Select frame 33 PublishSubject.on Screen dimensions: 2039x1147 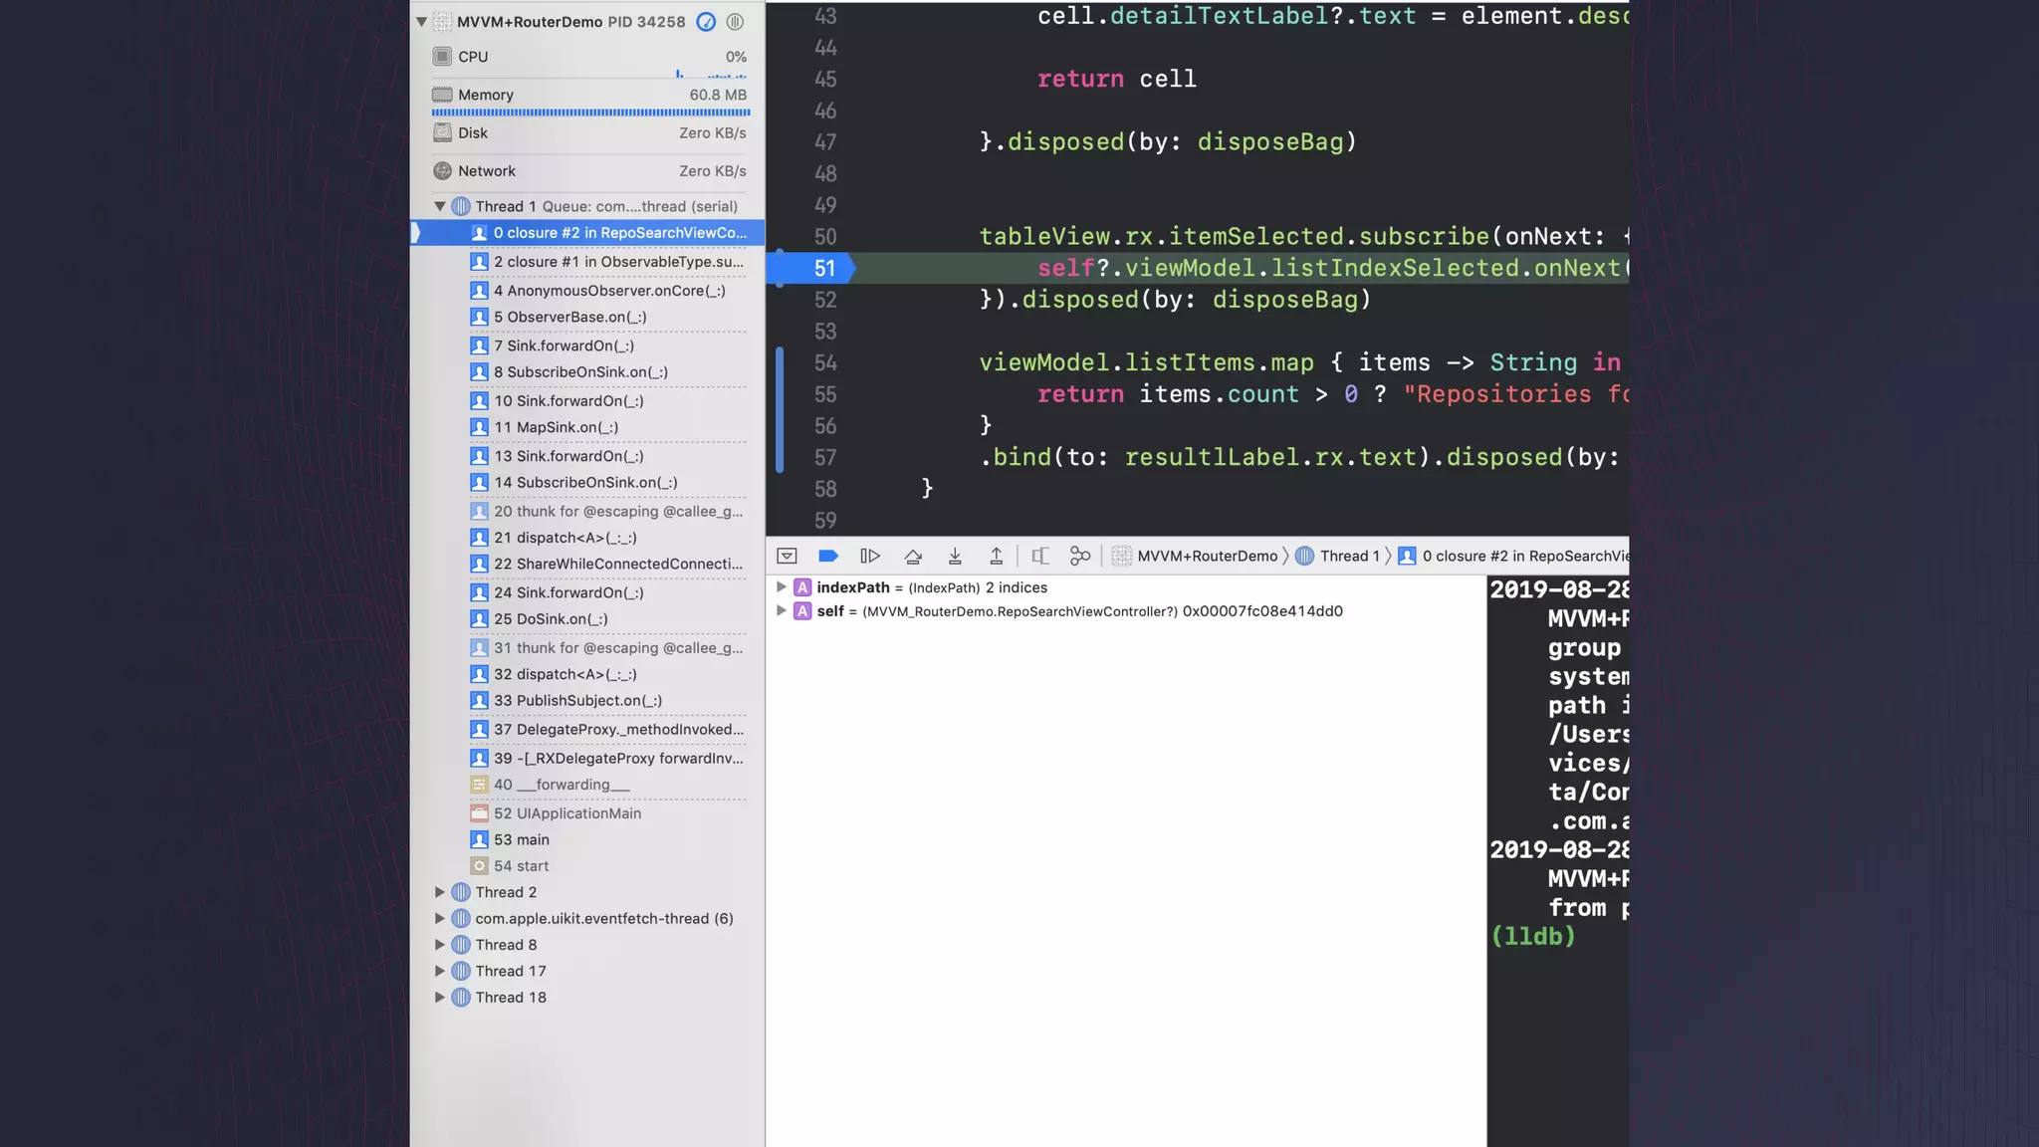[577, 700]
